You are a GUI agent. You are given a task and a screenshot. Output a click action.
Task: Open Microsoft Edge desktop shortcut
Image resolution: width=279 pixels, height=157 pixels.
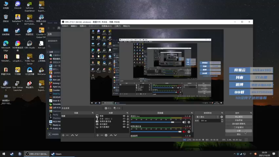pos(6,46)
